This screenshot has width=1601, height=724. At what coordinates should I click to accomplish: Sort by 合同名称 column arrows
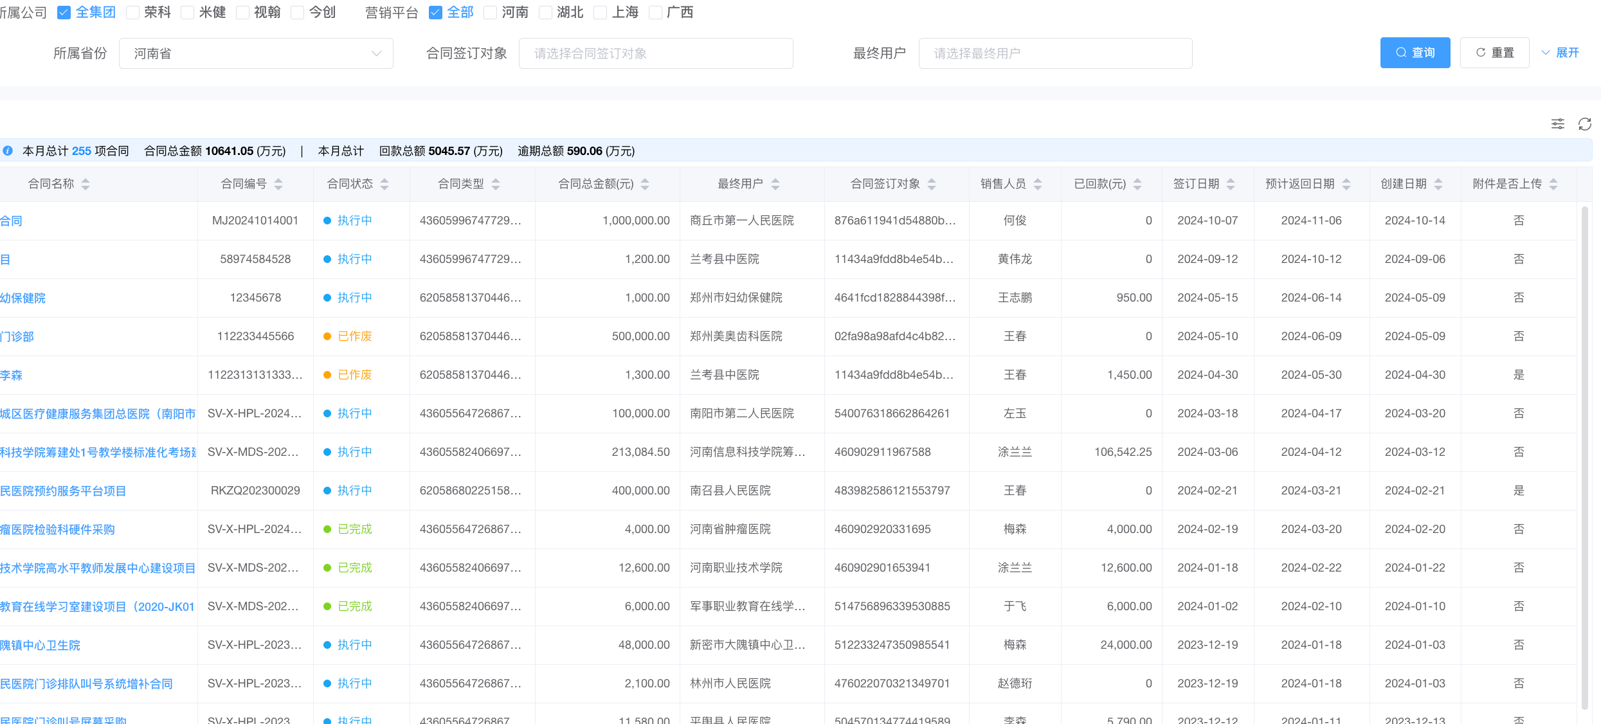pyautogui.click(x=86, y=185)
